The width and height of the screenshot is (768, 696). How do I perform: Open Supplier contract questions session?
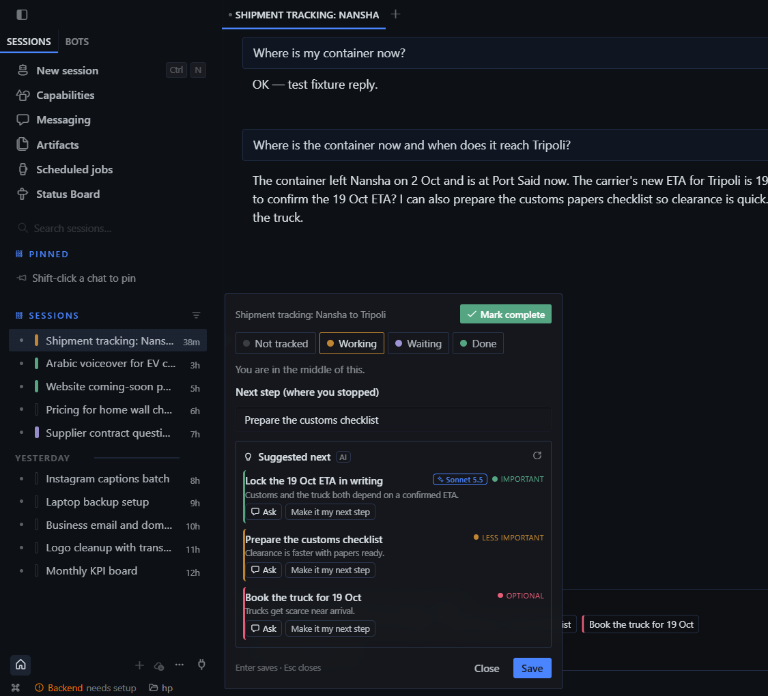click(x=109, y=433)
